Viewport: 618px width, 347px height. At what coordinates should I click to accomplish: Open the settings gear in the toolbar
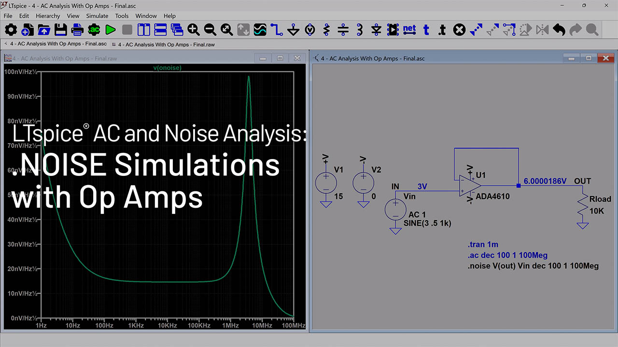pos(11,30)
